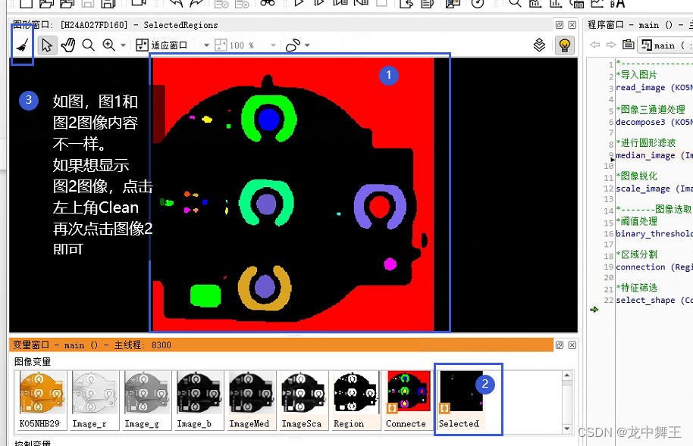Viewport: 693px width, 446px height.
Task: Open the main () procedure dropdown
Action: pos(666,45)
